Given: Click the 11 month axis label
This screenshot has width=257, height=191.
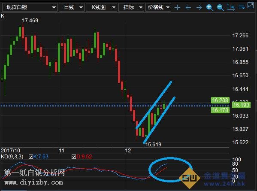Looking at the screenshot, I should pyautogui.click(x=61, y=151).
